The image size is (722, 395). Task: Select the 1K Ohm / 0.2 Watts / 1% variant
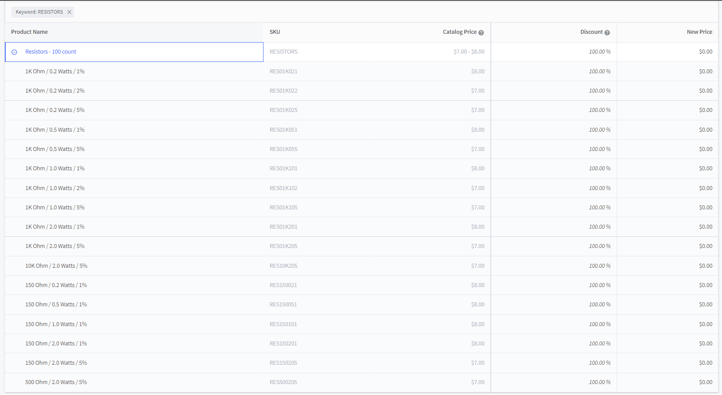point(55,72)
